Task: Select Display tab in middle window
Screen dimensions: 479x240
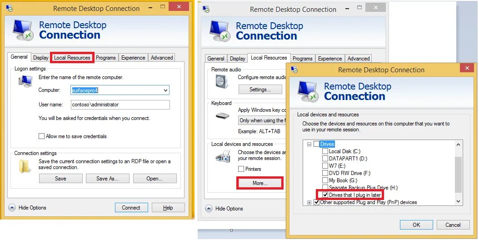Action: pyautogui.click(x=237, y=58)
